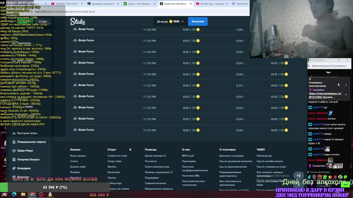Open Футбол footer link
Image resolution: width=353 pixels, height=198 pixels.
click(x=112, y=167)
